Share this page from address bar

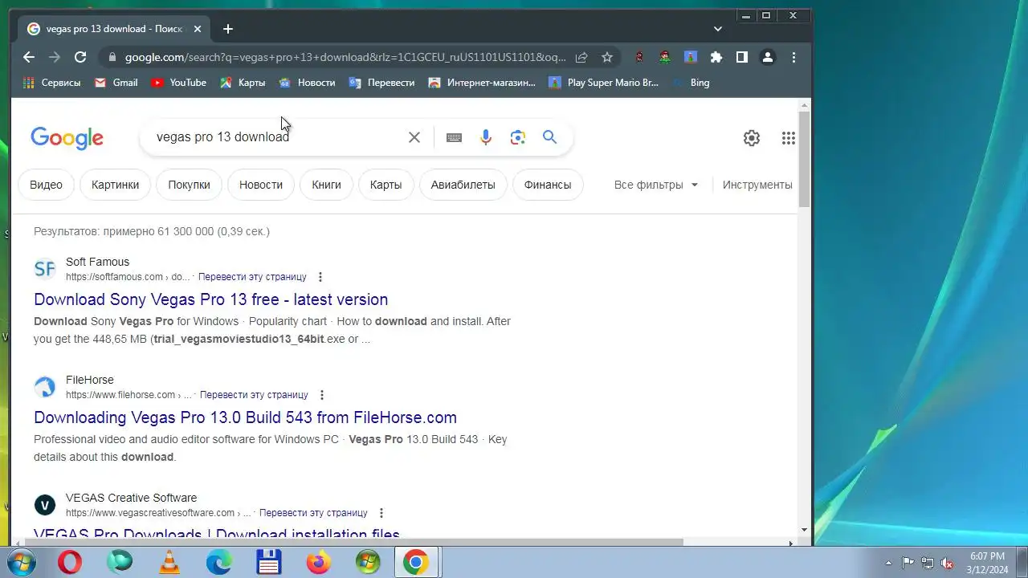click(x=581, y=57)
